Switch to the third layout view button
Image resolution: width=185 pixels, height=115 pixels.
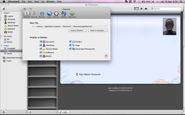(146, 8)
